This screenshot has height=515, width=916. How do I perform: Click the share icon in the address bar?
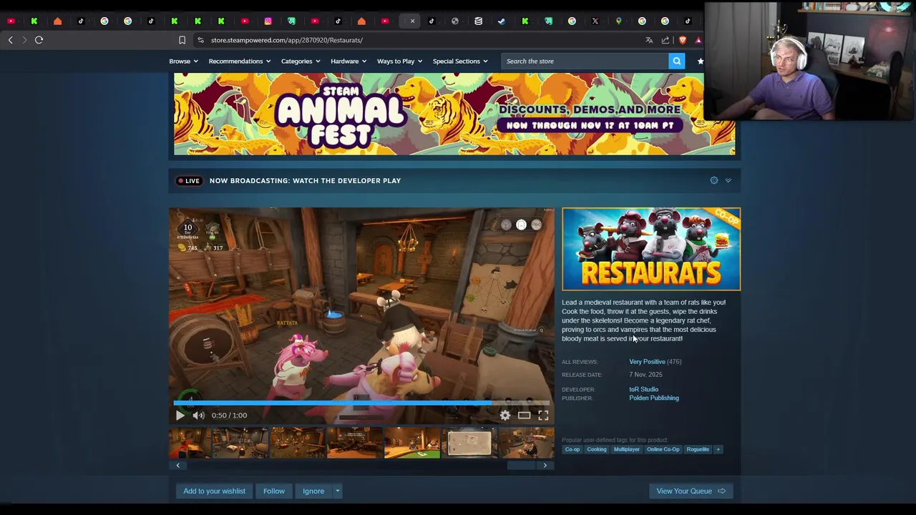666,40
